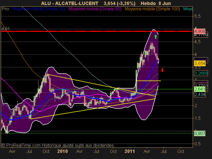Click the red horizontal resistance line
The image size is (212, 159).
tap(97, 31)
